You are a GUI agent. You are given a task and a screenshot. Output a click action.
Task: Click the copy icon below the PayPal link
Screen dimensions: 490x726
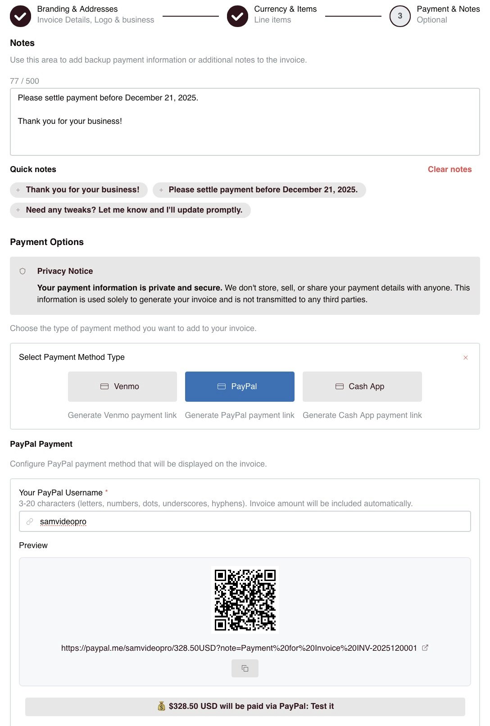[x=245, y=668]
